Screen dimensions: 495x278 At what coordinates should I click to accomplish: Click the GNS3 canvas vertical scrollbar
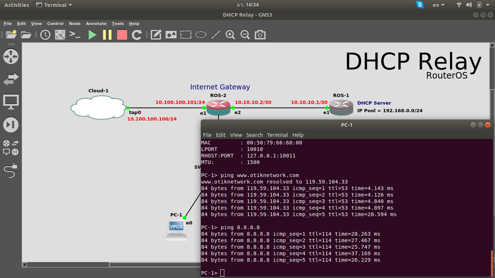492,105
